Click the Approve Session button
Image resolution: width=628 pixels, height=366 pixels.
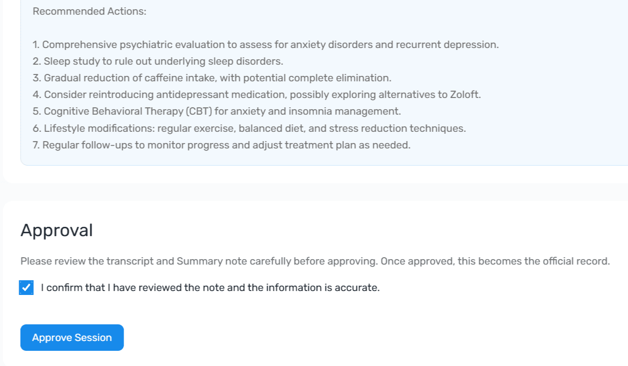(72, 338)
